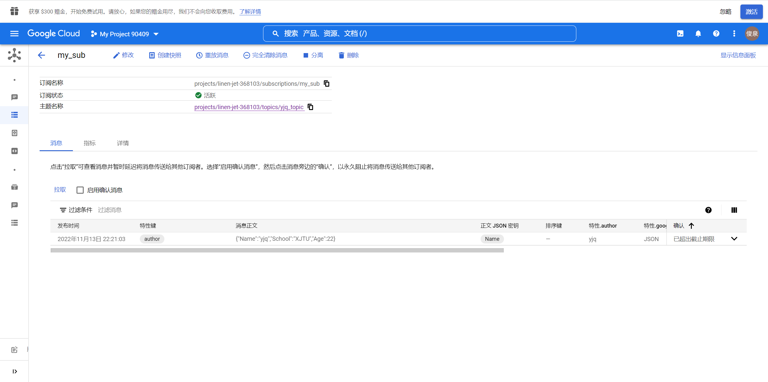Open the My Project 90409 project selector

point(125,34)
